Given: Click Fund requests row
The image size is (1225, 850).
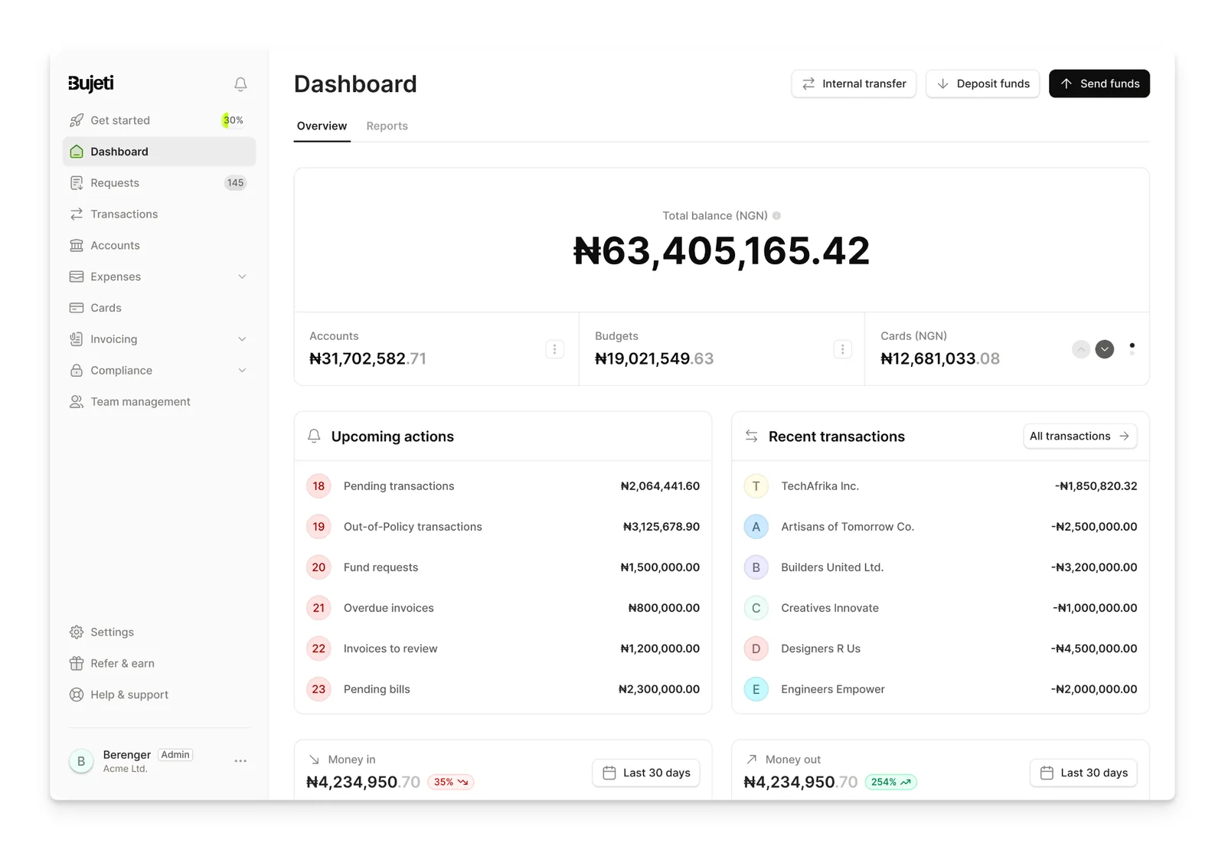Looking at the screenshot, I should 503,567.
